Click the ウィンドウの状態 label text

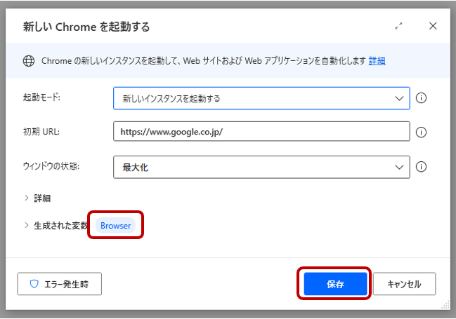click(x=51, y=166)
